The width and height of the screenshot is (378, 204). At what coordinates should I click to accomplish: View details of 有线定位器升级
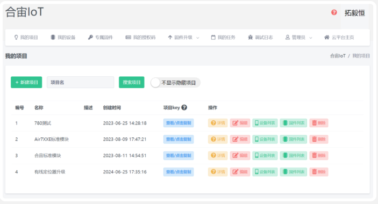(x=218, y=172)
